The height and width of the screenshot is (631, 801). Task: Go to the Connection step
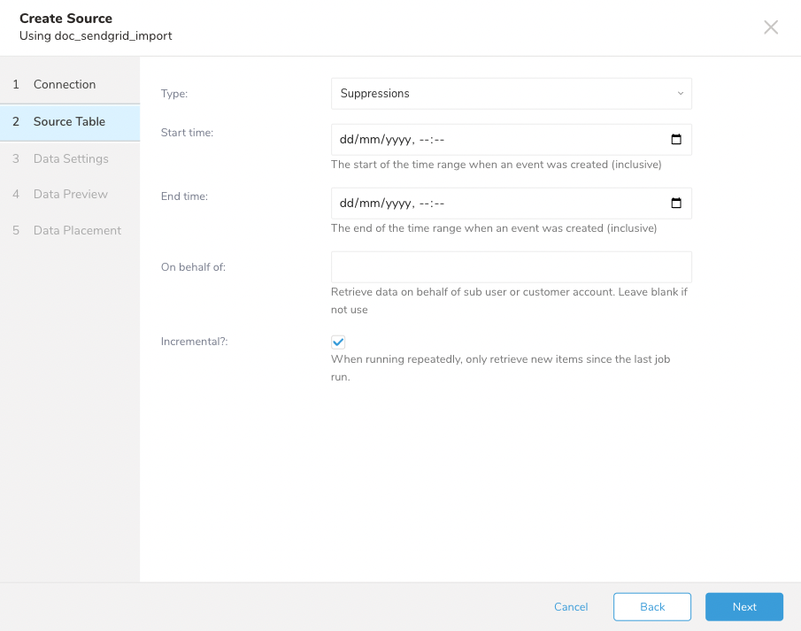tap(65, 85)
